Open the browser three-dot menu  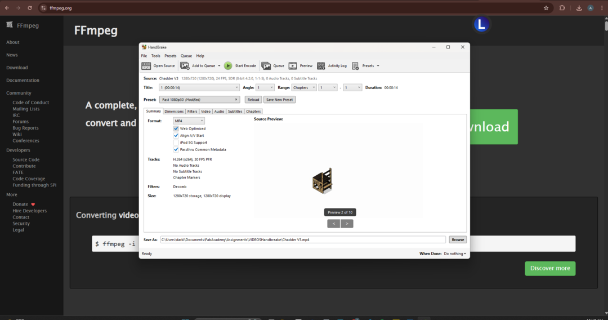602,8
